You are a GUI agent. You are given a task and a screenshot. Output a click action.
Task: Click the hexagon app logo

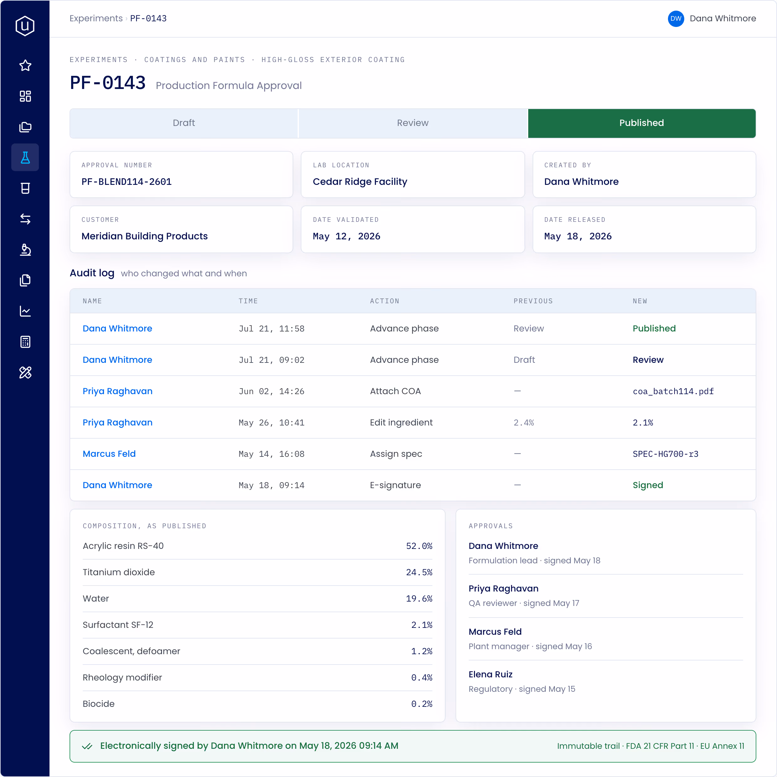click(x=25, y=26)
